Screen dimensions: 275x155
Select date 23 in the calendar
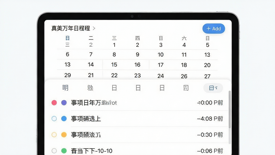[137, 76]
